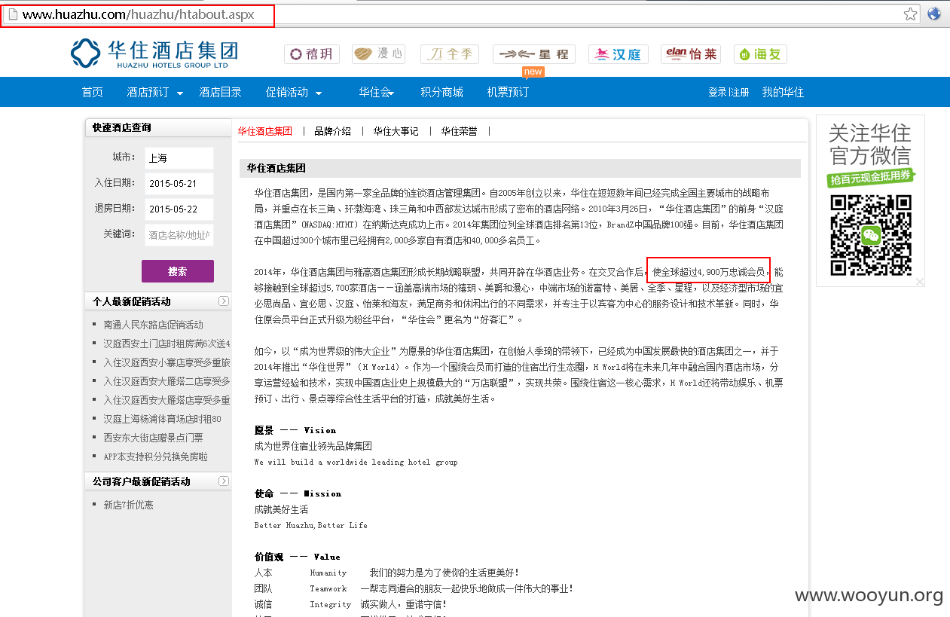Image resolution: width=950 pixels, height=617 pixels.
Task: Click the purple 搜索 button
Action: click(178, 271)
